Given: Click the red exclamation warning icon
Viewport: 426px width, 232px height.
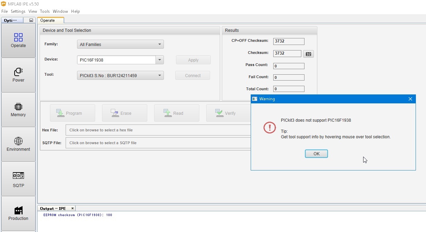Looking at the screenshot, I should click(270, 128).
